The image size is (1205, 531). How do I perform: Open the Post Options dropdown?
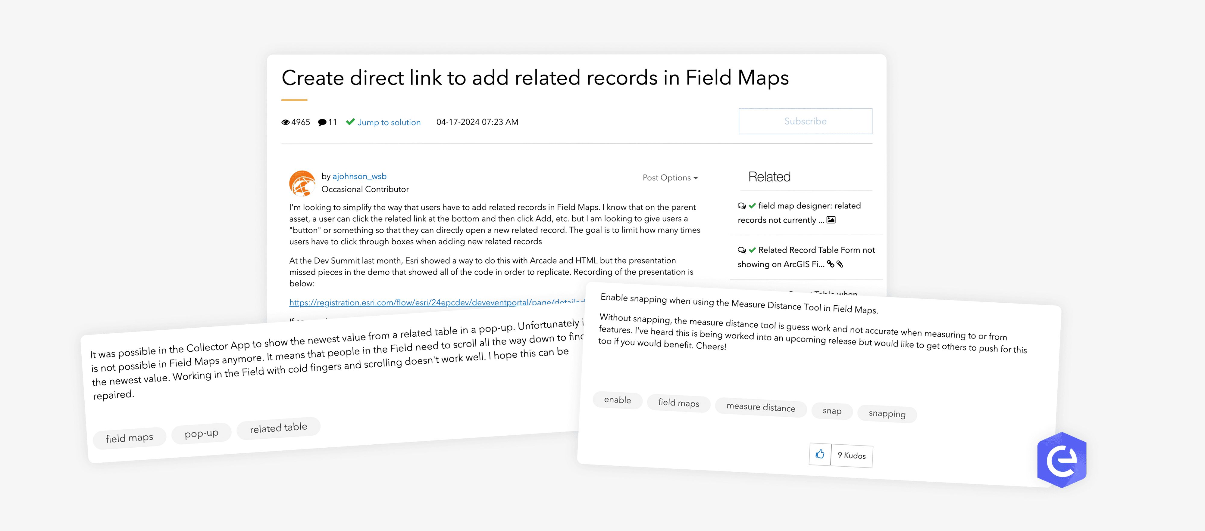669,178
